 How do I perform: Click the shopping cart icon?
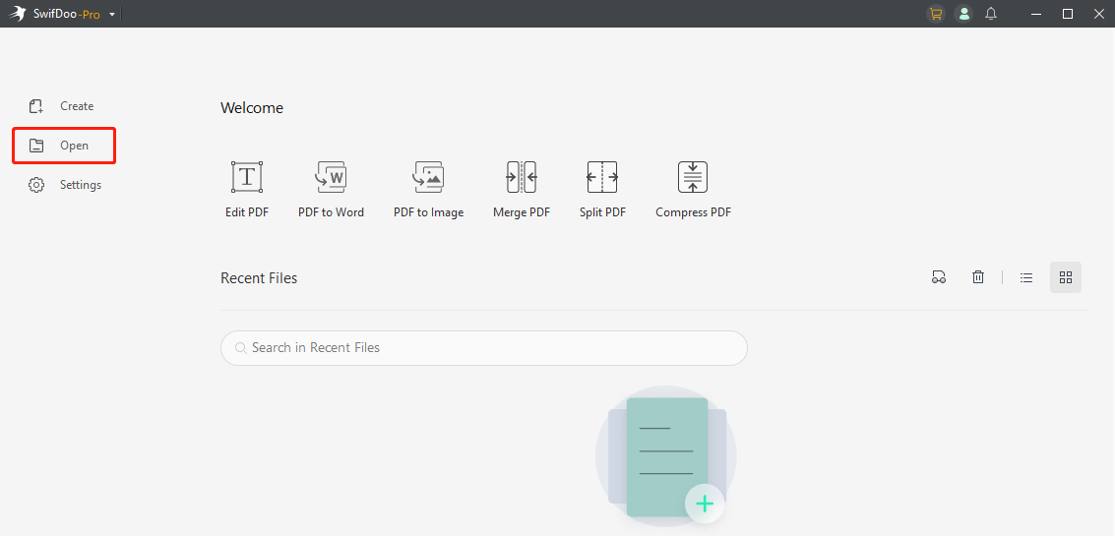click(936, 14)
